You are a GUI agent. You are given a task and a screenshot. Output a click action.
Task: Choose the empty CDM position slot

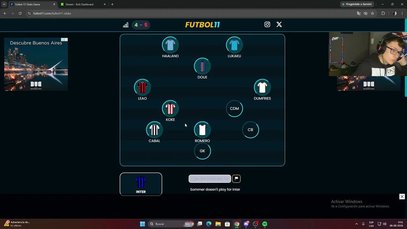[234, 109]
